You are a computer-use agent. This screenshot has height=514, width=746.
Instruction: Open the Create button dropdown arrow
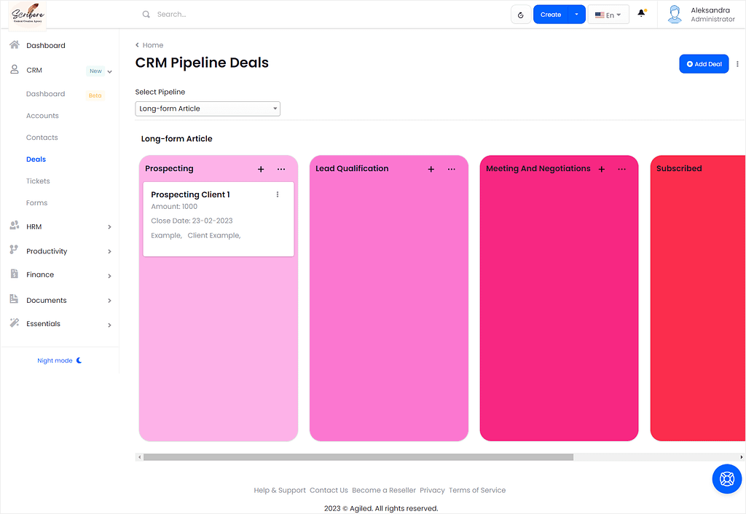click(x=576, y=15)
